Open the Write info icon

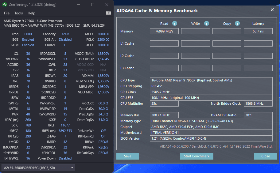pyautogui.click(x=207, y=23)
